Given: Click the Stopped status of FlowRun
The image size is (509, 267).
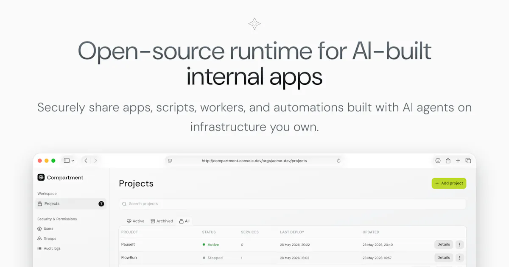Looking at the screenshot, I should point(213,258).
